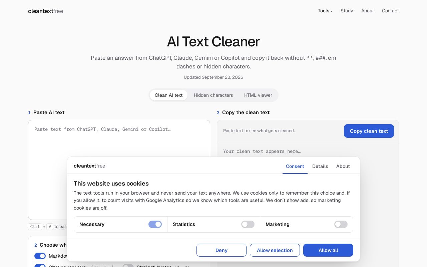Deny cookies with the Deny button

222,250
